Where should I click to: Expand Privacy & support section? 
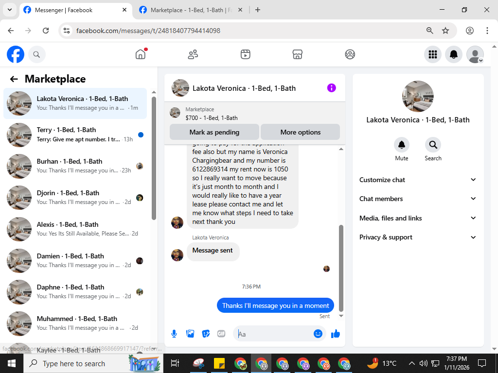417,237
